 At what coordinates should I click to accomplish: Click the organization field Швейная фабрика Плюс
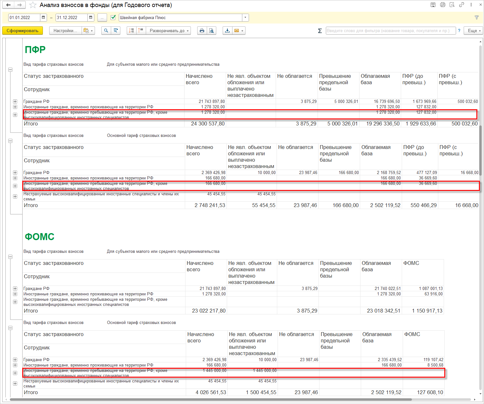(x=181, y=17)
